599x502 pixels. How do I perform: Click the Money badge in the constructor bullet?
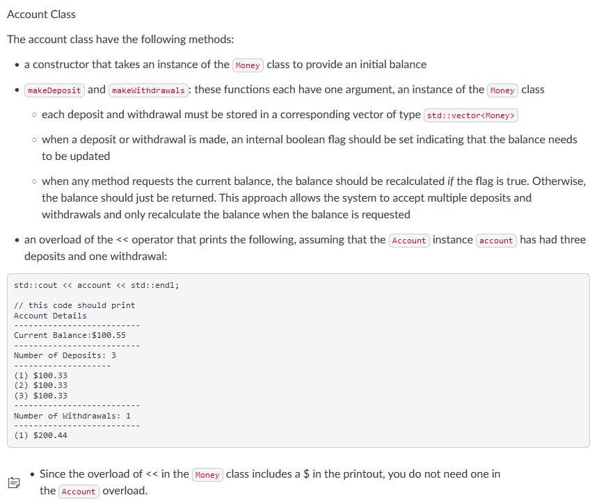tap(248, 65)
